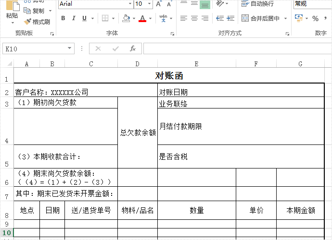The height and width of the screenshot is (240, 332).
Task: Open font color dropdown arrow
Action: tap(150, 18)
